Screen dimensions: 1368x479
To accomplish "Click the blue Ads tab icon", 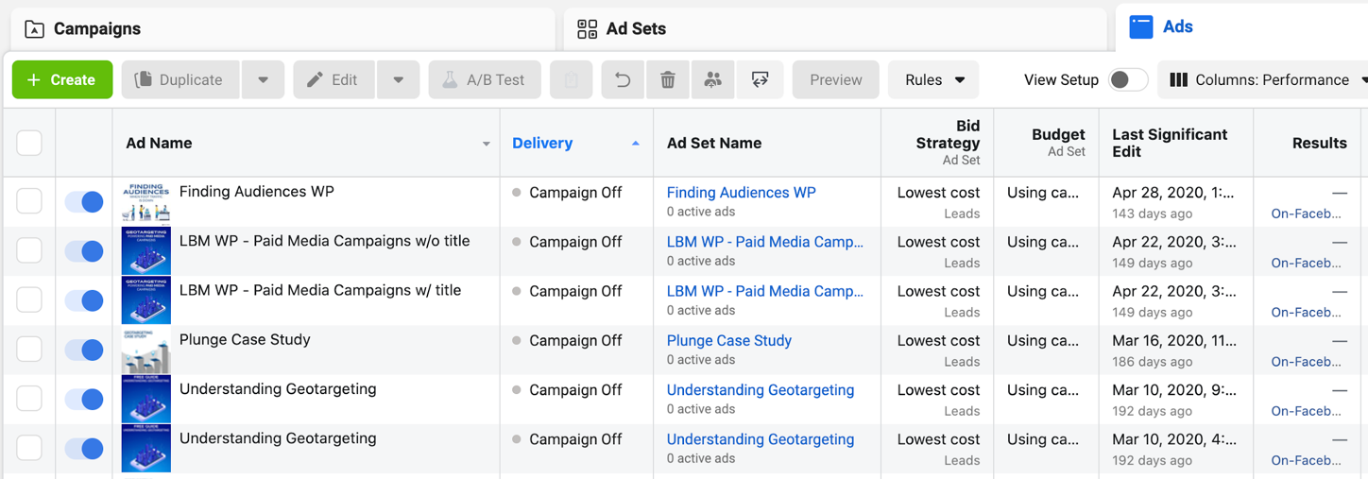I will click(x=1141, y=27).
